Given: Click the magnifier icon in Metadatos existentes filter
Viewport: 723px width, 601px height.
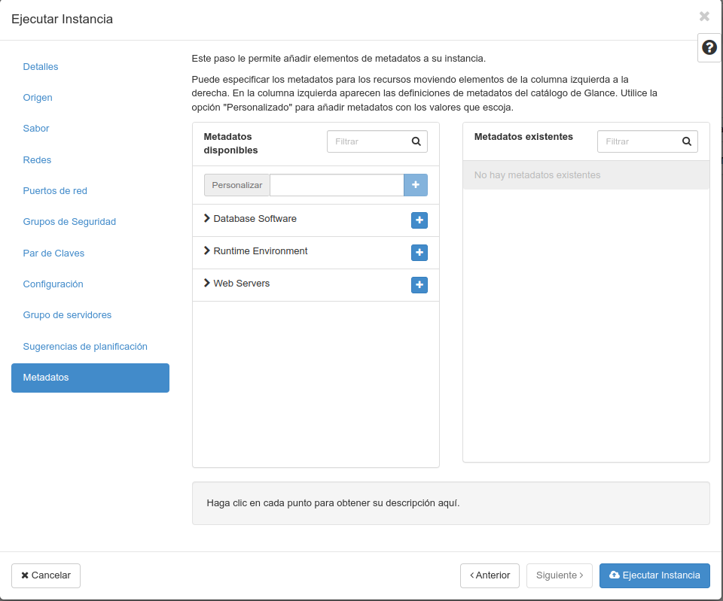Looking at the screenshot, I should [x=686, y=141].
